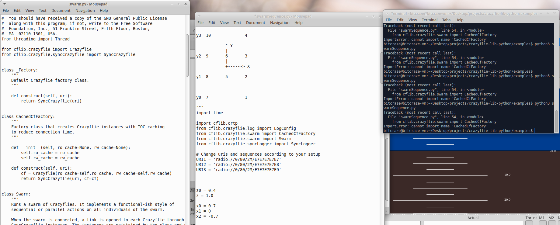This screenshot has height=225, width=560.
Task: Minimize the swarm.py Mousepad window
Action: [172, 4]
